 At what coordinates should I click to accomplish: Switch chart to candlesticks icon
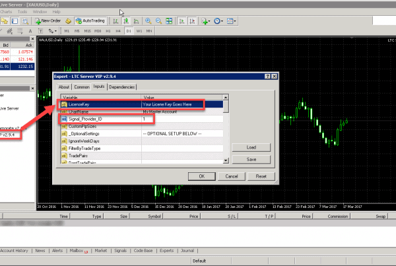click(x=126, y=21)
